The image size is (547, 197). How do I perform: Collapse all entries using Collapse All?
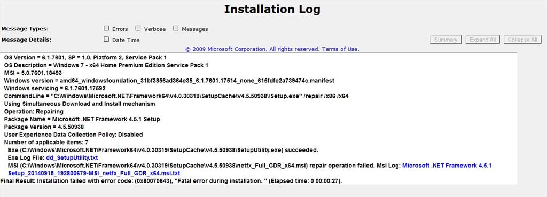pyautogui.click(x=522, y=40)
